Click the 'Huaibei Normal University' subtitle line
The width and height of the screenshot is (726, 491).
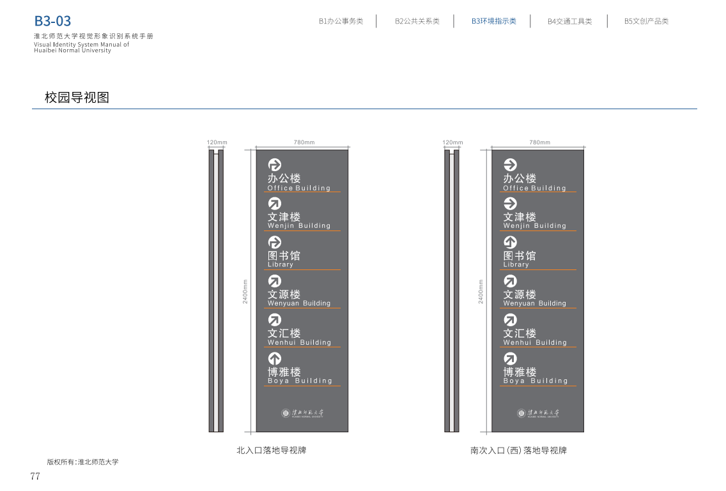(73, 50)
